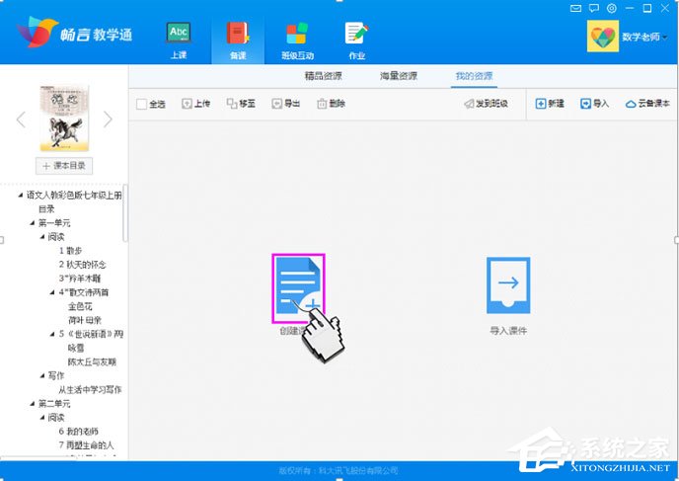
Task: Collapse the 第一单元 tree node
Action: [33, 223]
